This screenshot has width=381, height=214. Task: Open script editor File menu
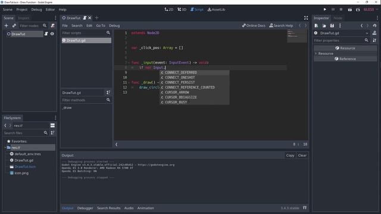65,26
